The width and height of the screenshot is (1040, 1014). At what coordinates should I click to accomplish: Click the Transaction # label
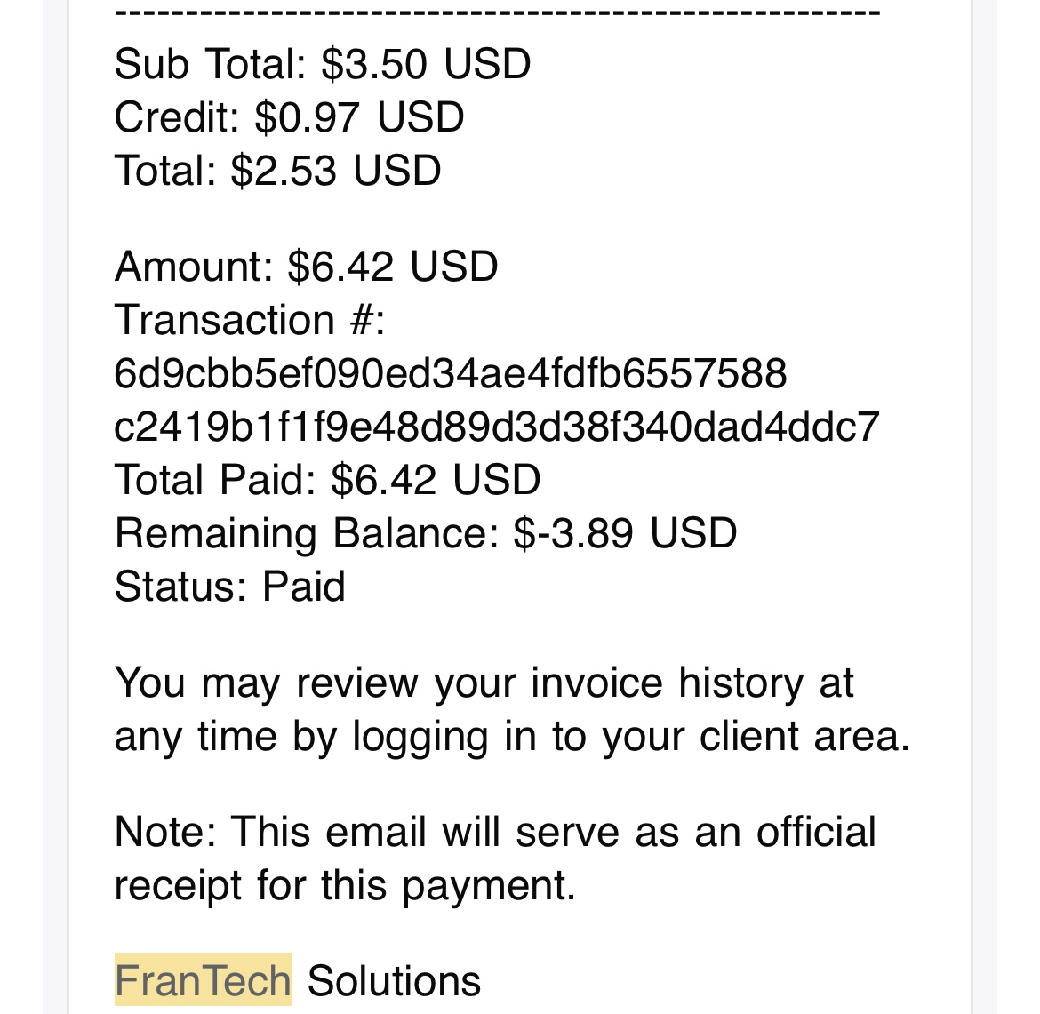pyautogui.click(x=250, y=320)
